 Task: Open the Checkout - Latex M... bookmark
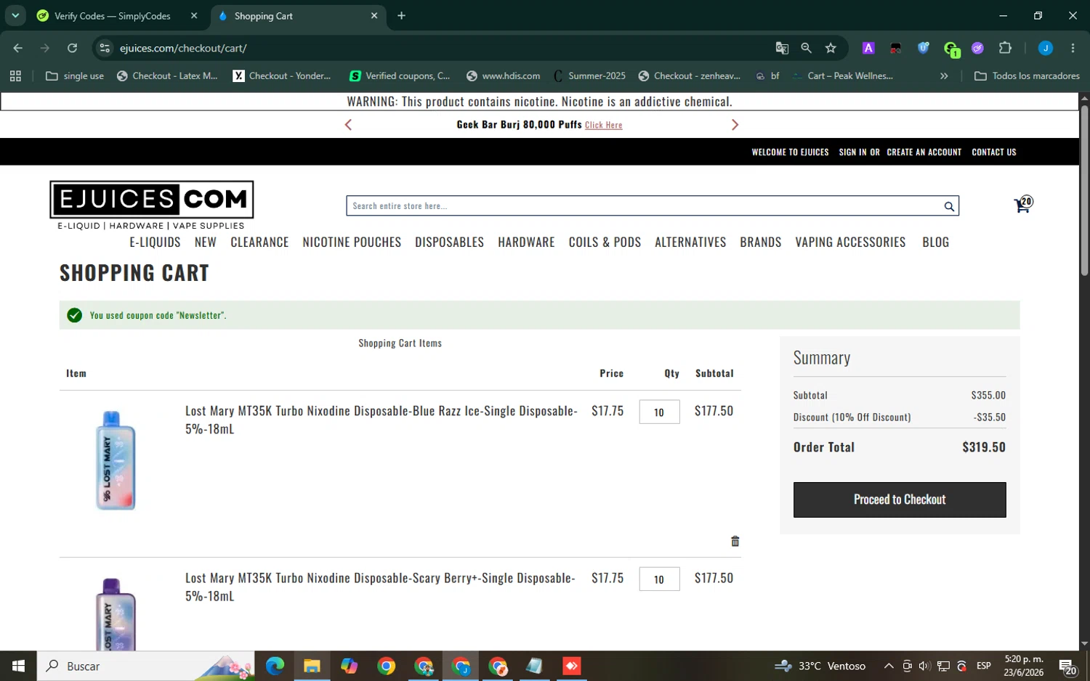tap(167, 76)
